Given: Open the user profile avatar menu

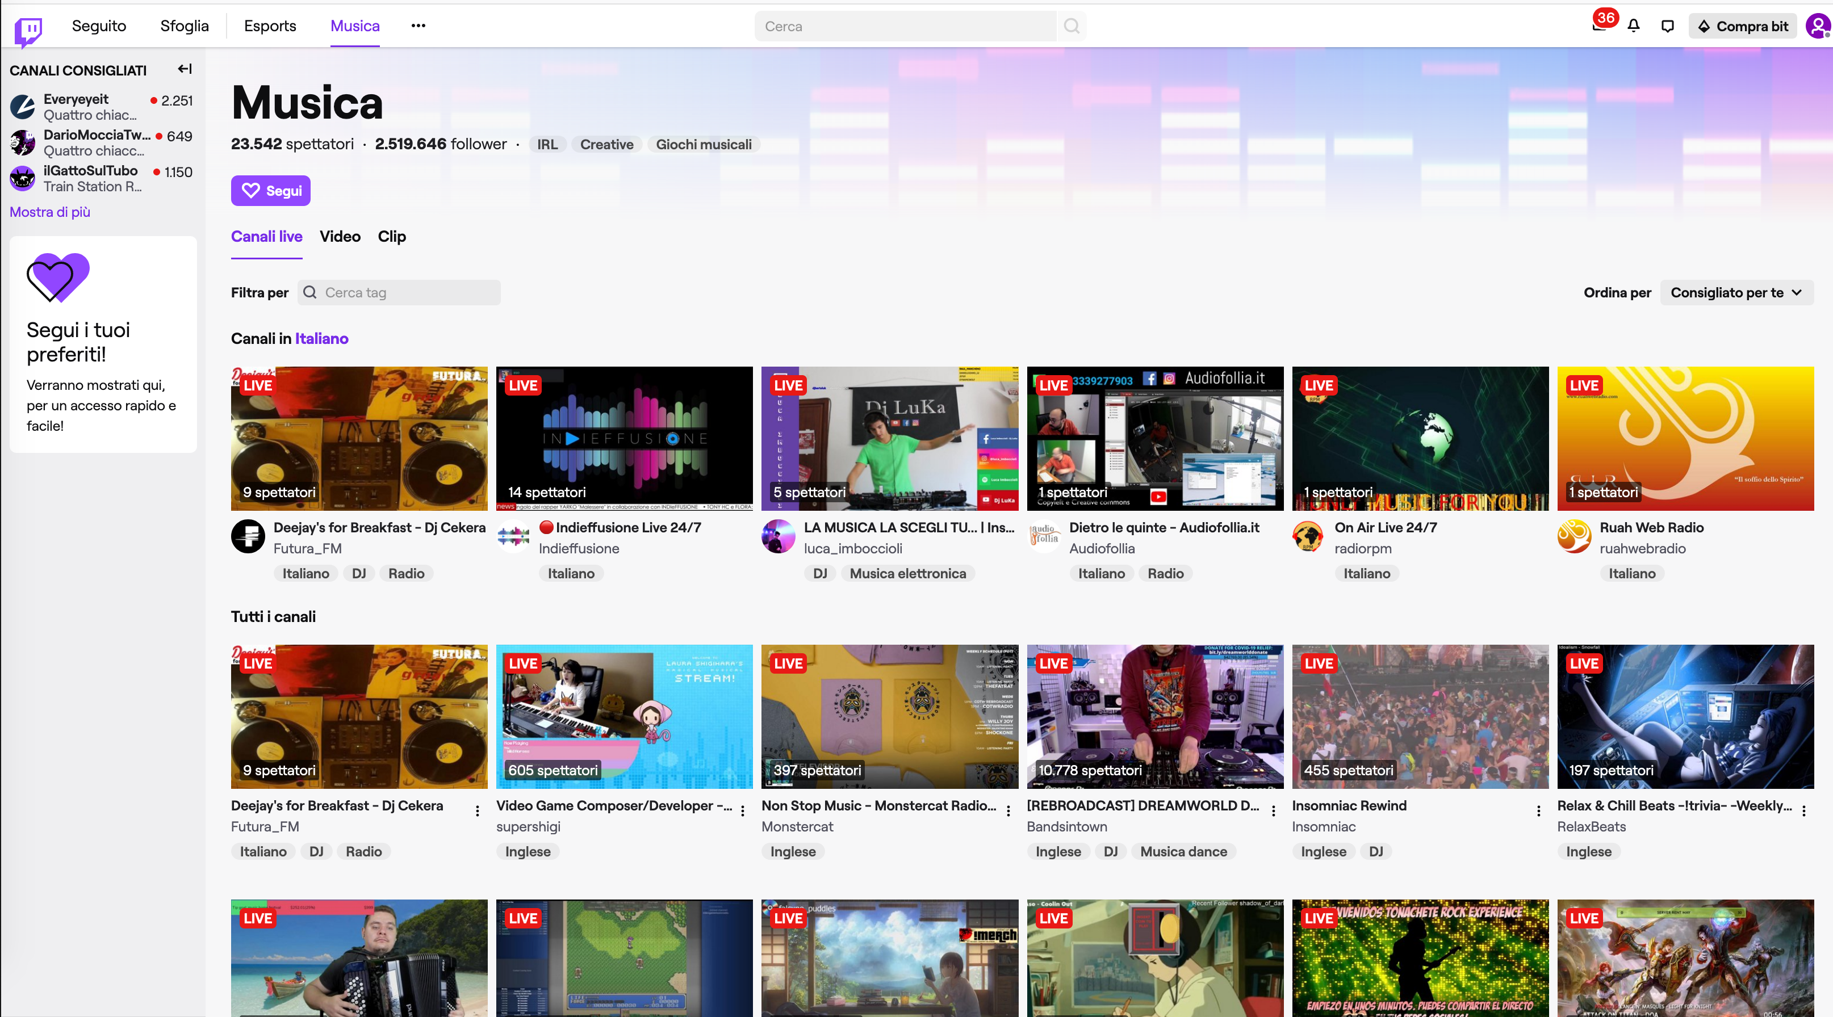Looking at the screenshot, I should point(1819,26).
